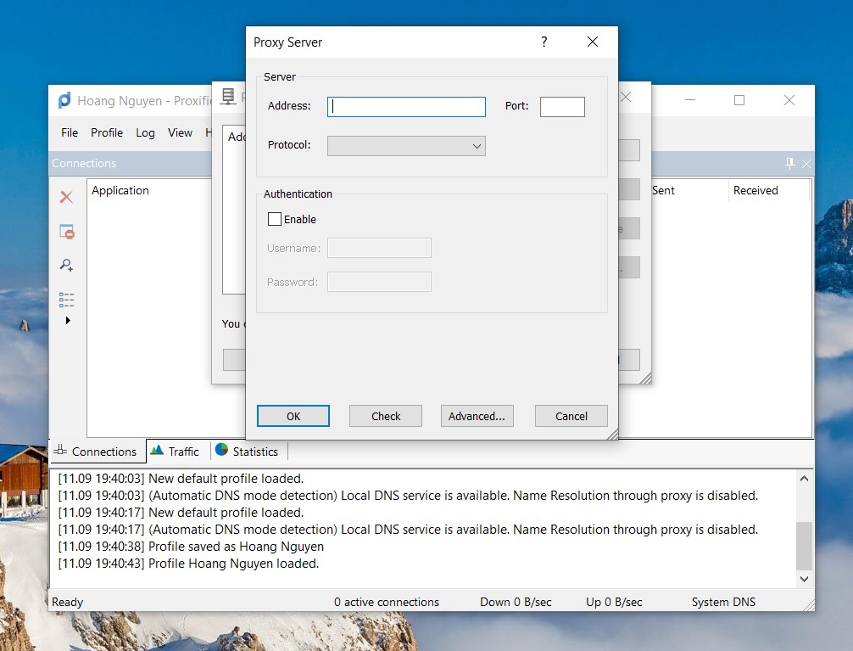Click the help question mark in Proxy Server dialog
Image resolution: width=853 pixels, height=651 pixels.
(544, 42)
